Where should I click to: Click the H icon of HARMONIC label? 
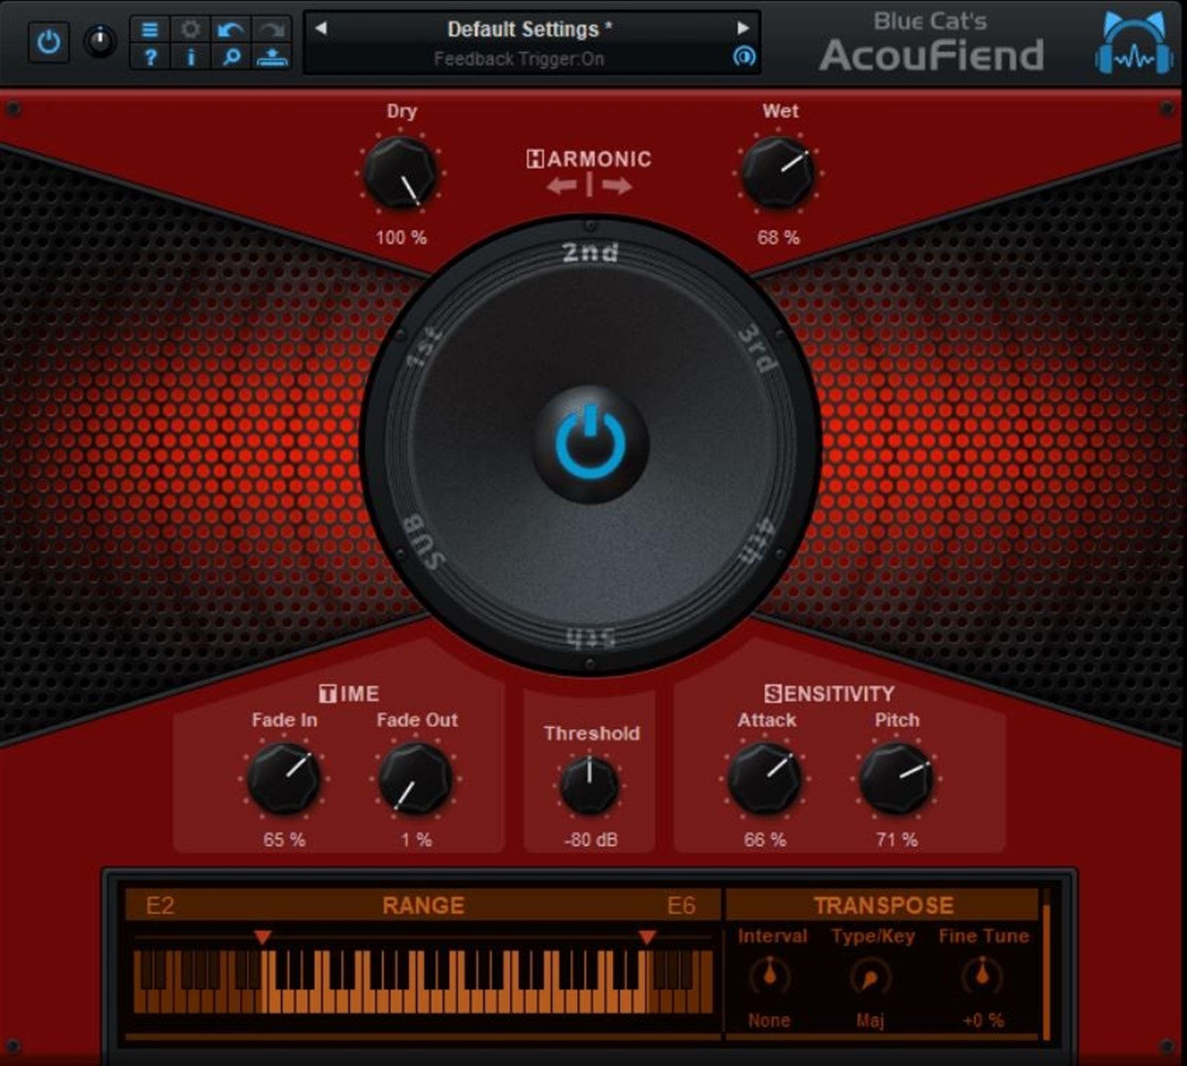535,158
